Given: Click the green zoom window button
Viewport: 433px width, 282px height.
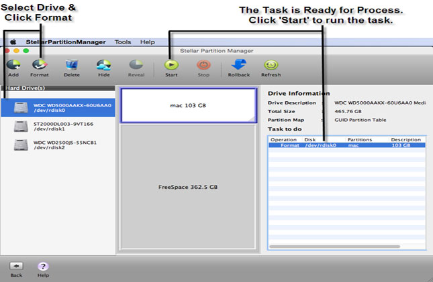Looking at the screenshot, I should pos(26,51).
